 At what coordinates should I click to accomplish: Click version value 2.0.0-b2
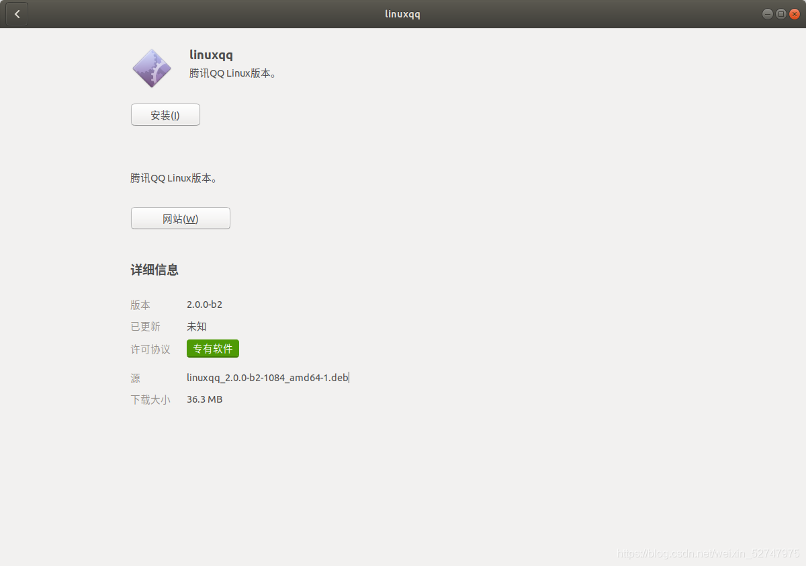[204, 305]
